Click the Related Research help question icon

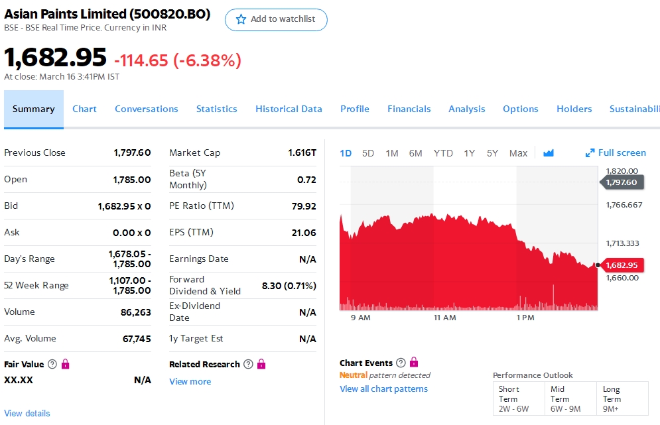pos(248,364)
